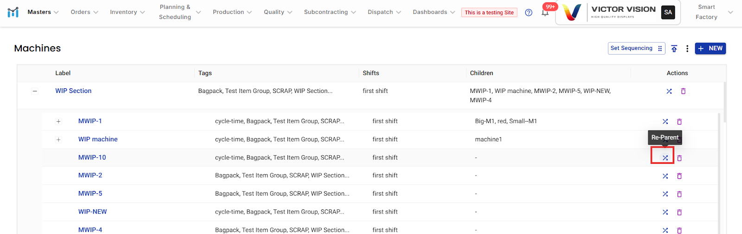Collapse the WIP Section row

35,91
